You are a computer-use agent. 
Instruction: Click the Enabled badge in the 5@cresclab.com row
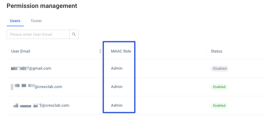(x=219, y=106)
